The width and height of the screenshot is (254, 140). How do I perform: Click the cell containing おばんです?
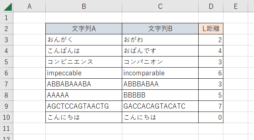160,51
